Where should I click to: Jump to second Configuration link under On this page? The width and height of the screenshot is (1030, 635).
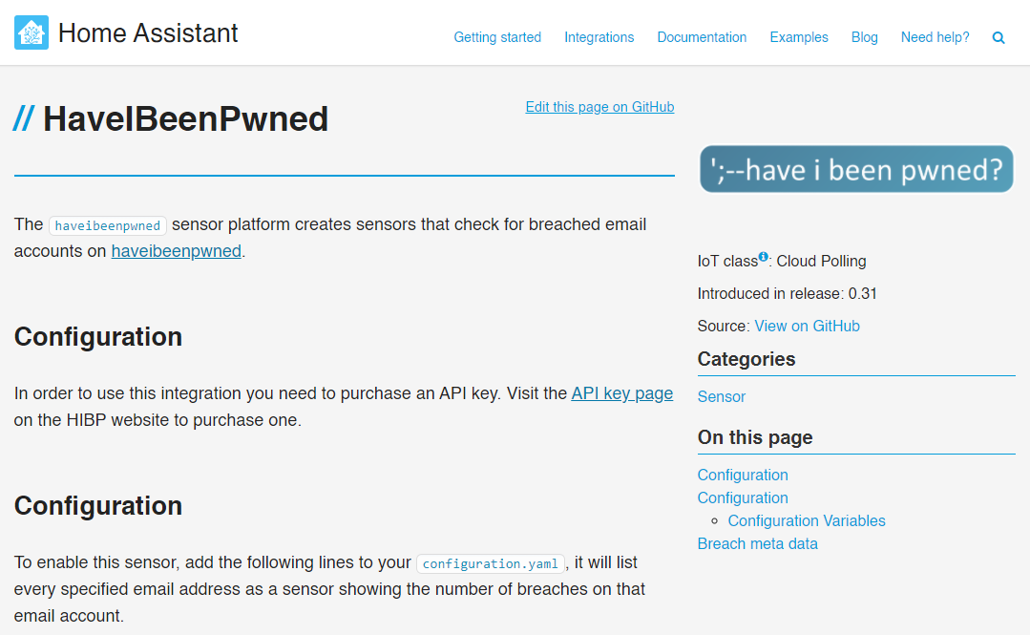(x=743, y=497)
